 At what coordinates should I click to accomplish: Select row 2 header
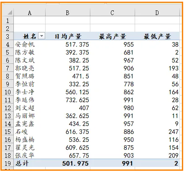[x=8, y=28]
